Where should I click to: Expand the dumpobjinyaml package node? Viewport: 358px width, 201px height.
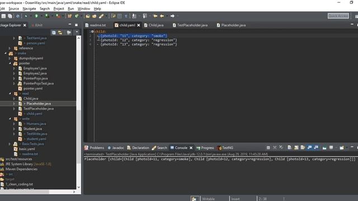coord(10,58)
